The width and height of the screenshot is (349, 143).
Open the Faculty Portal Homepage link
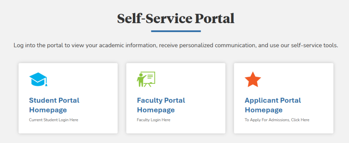click(x=161, y=105)
